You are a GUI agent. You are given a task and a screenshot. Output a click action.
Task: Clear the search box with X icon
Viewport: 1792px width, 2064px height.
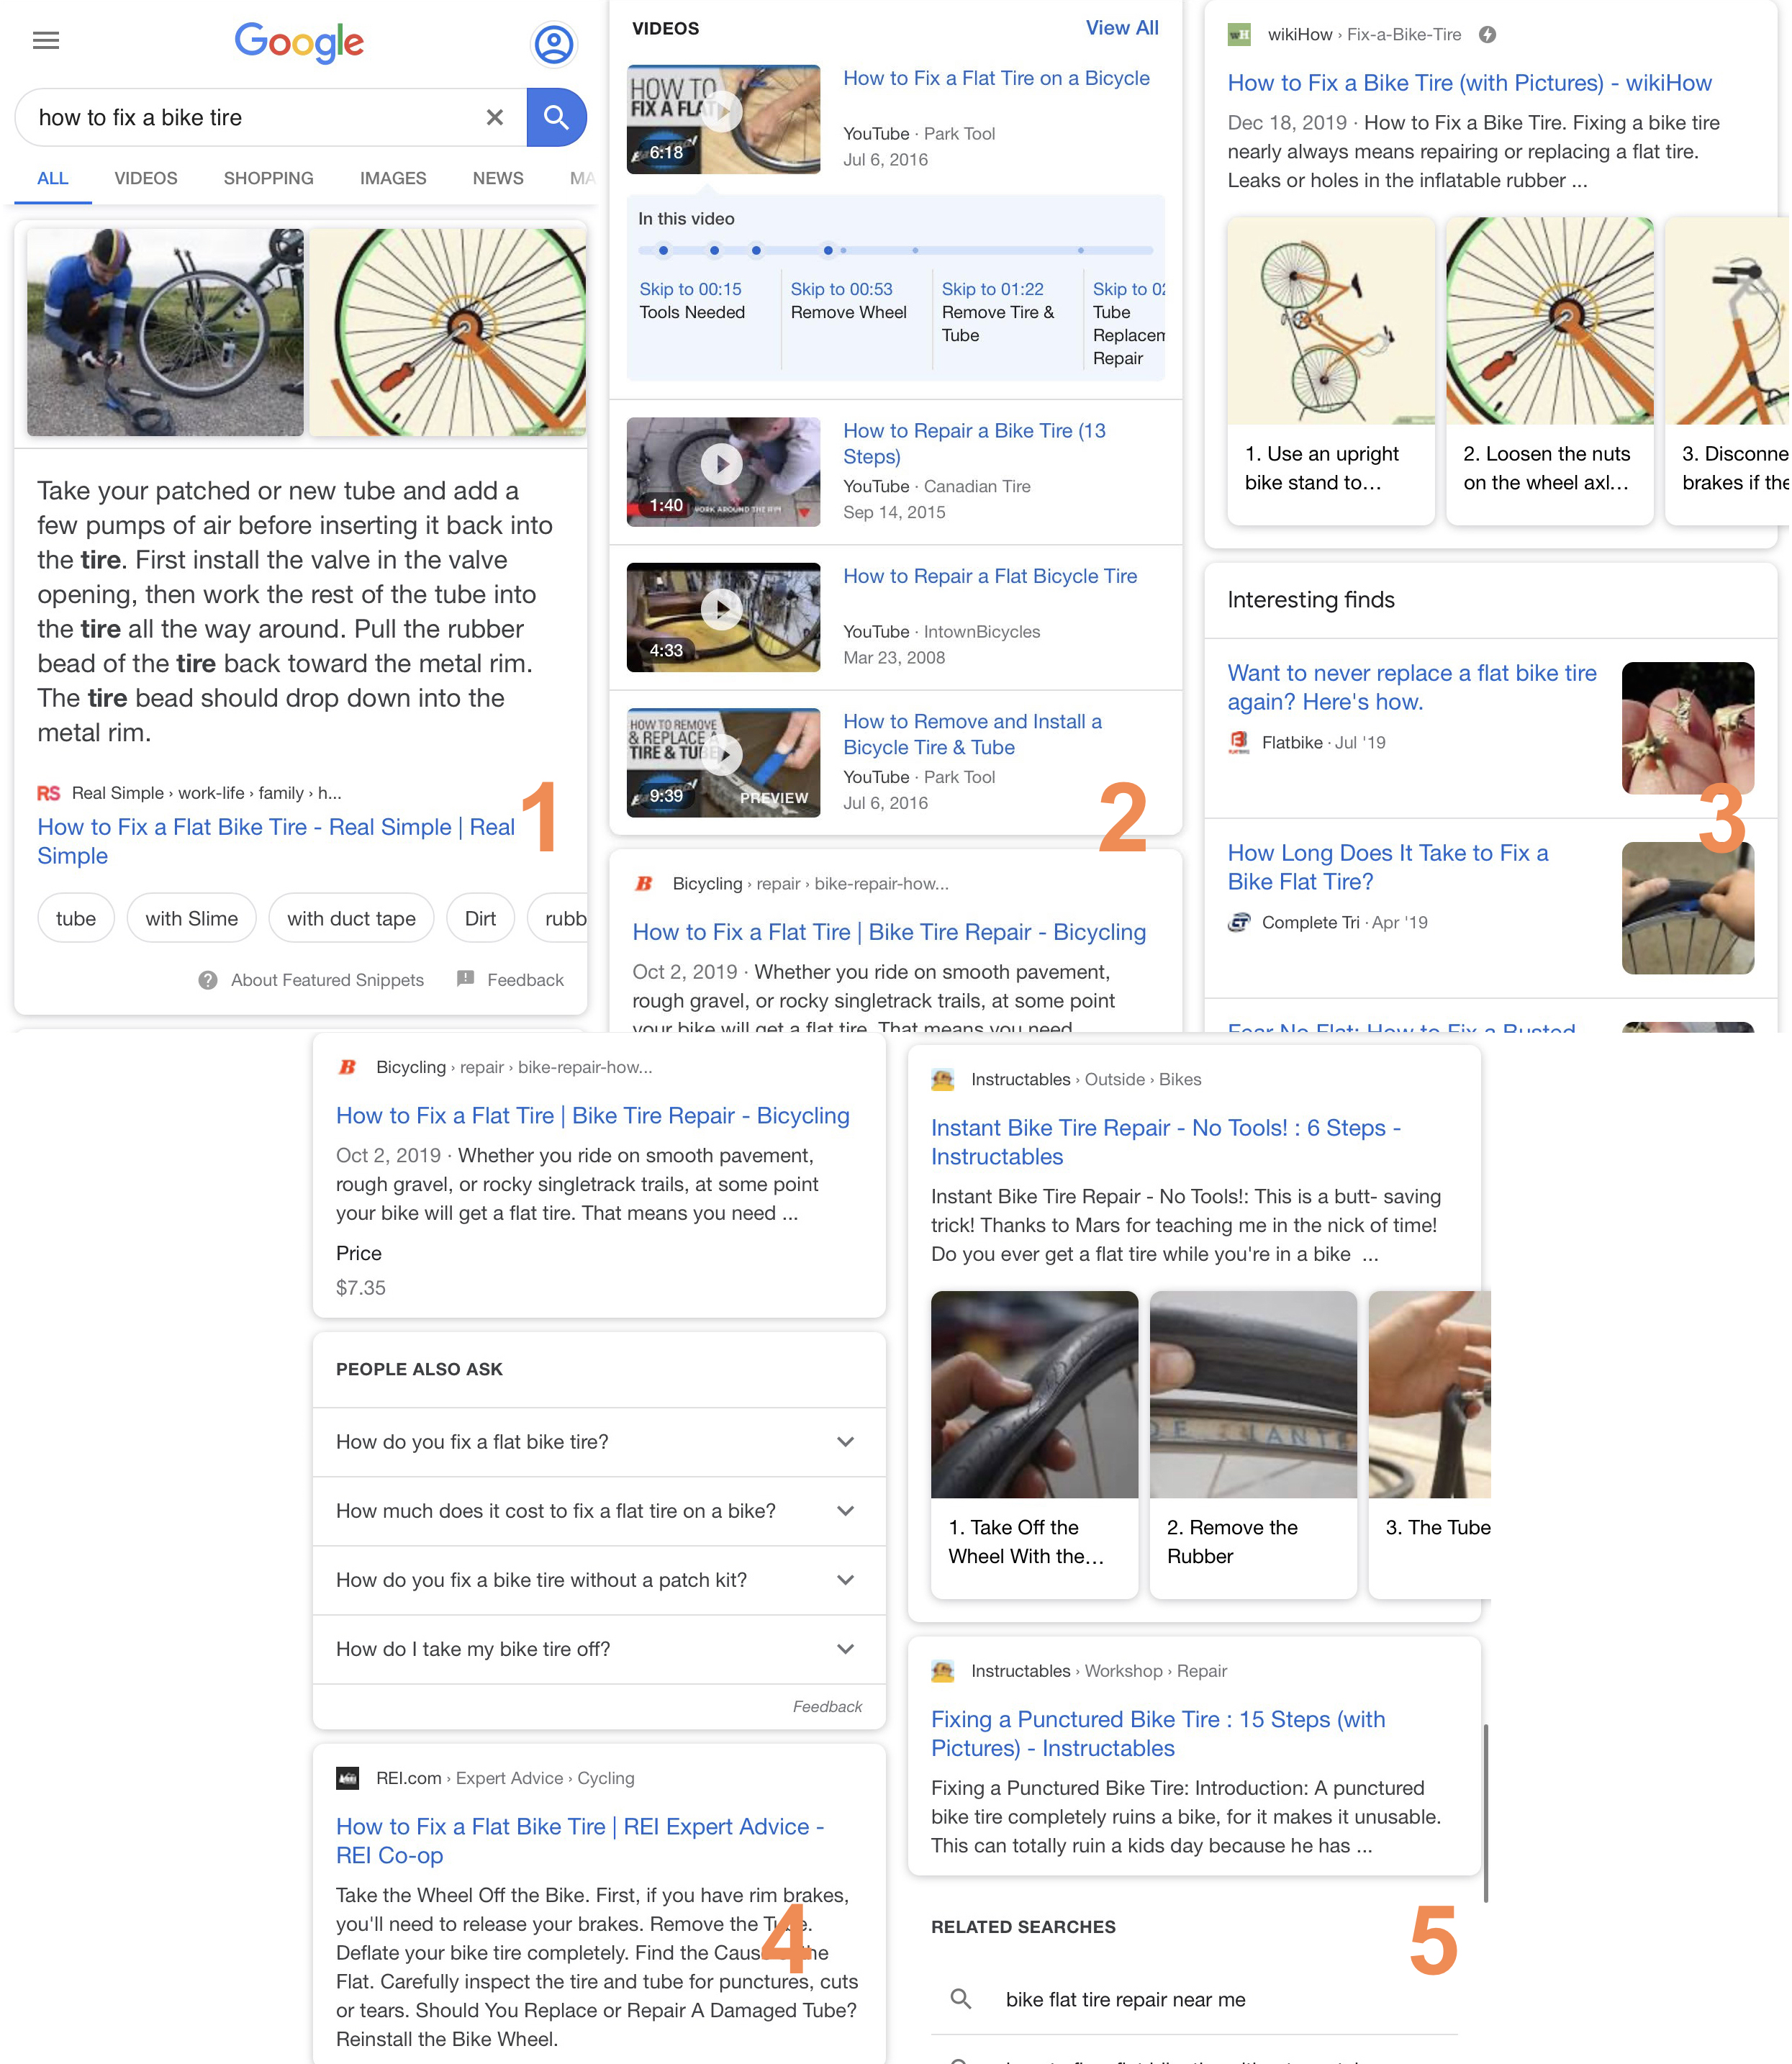click(x=494, y=118)
